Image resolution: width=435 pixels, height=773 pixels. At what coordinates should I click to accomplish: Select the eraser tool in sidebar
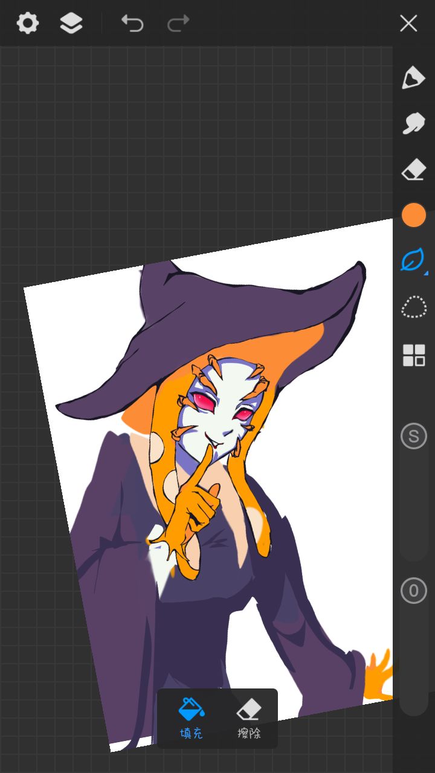[x=414, y=170]
